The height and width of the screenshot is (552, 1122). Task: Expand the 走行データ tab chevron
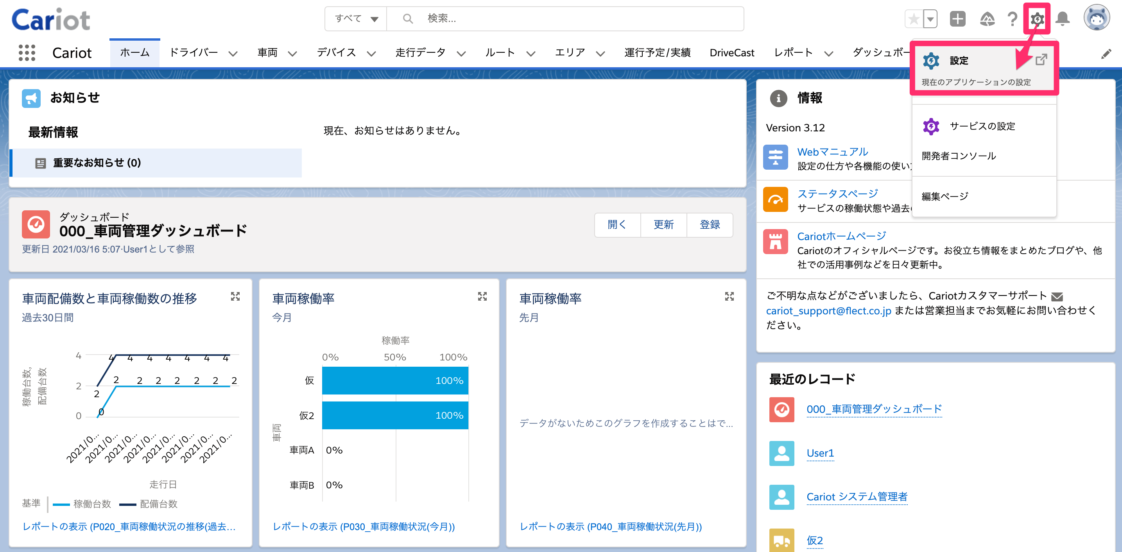pos(461,54)
